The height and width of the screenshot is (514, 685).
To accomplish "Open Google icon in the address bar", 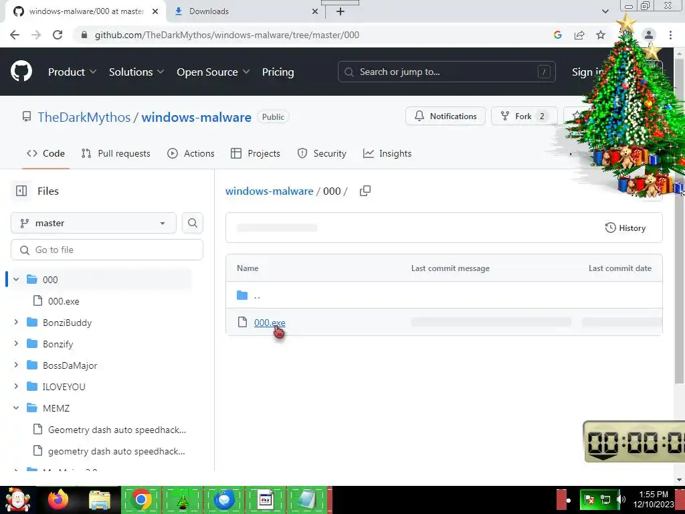I will [557, 35].
